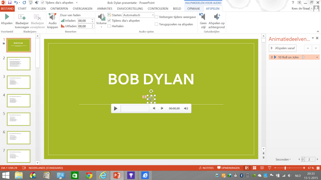Open Chrome from the taskbar
This screenshot has width=321, height=180.
point(89,175)
